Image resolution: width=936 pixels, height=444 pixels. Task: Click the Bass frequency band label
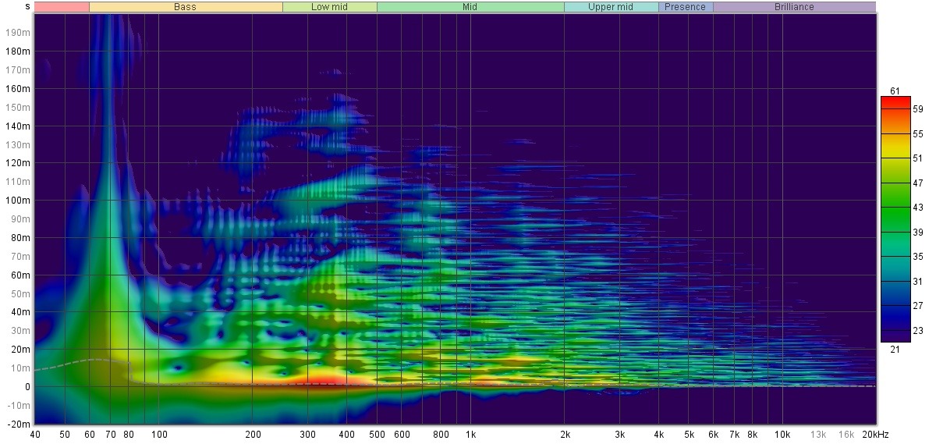point(186,7)
